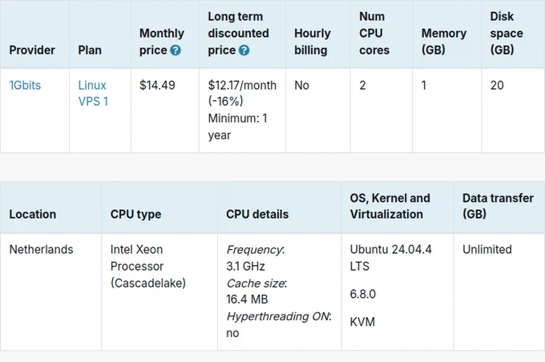Image resolution: width=545 pixels, height=362 pixels.
Task: Click the Plan column header
Action: click(90, 50)
